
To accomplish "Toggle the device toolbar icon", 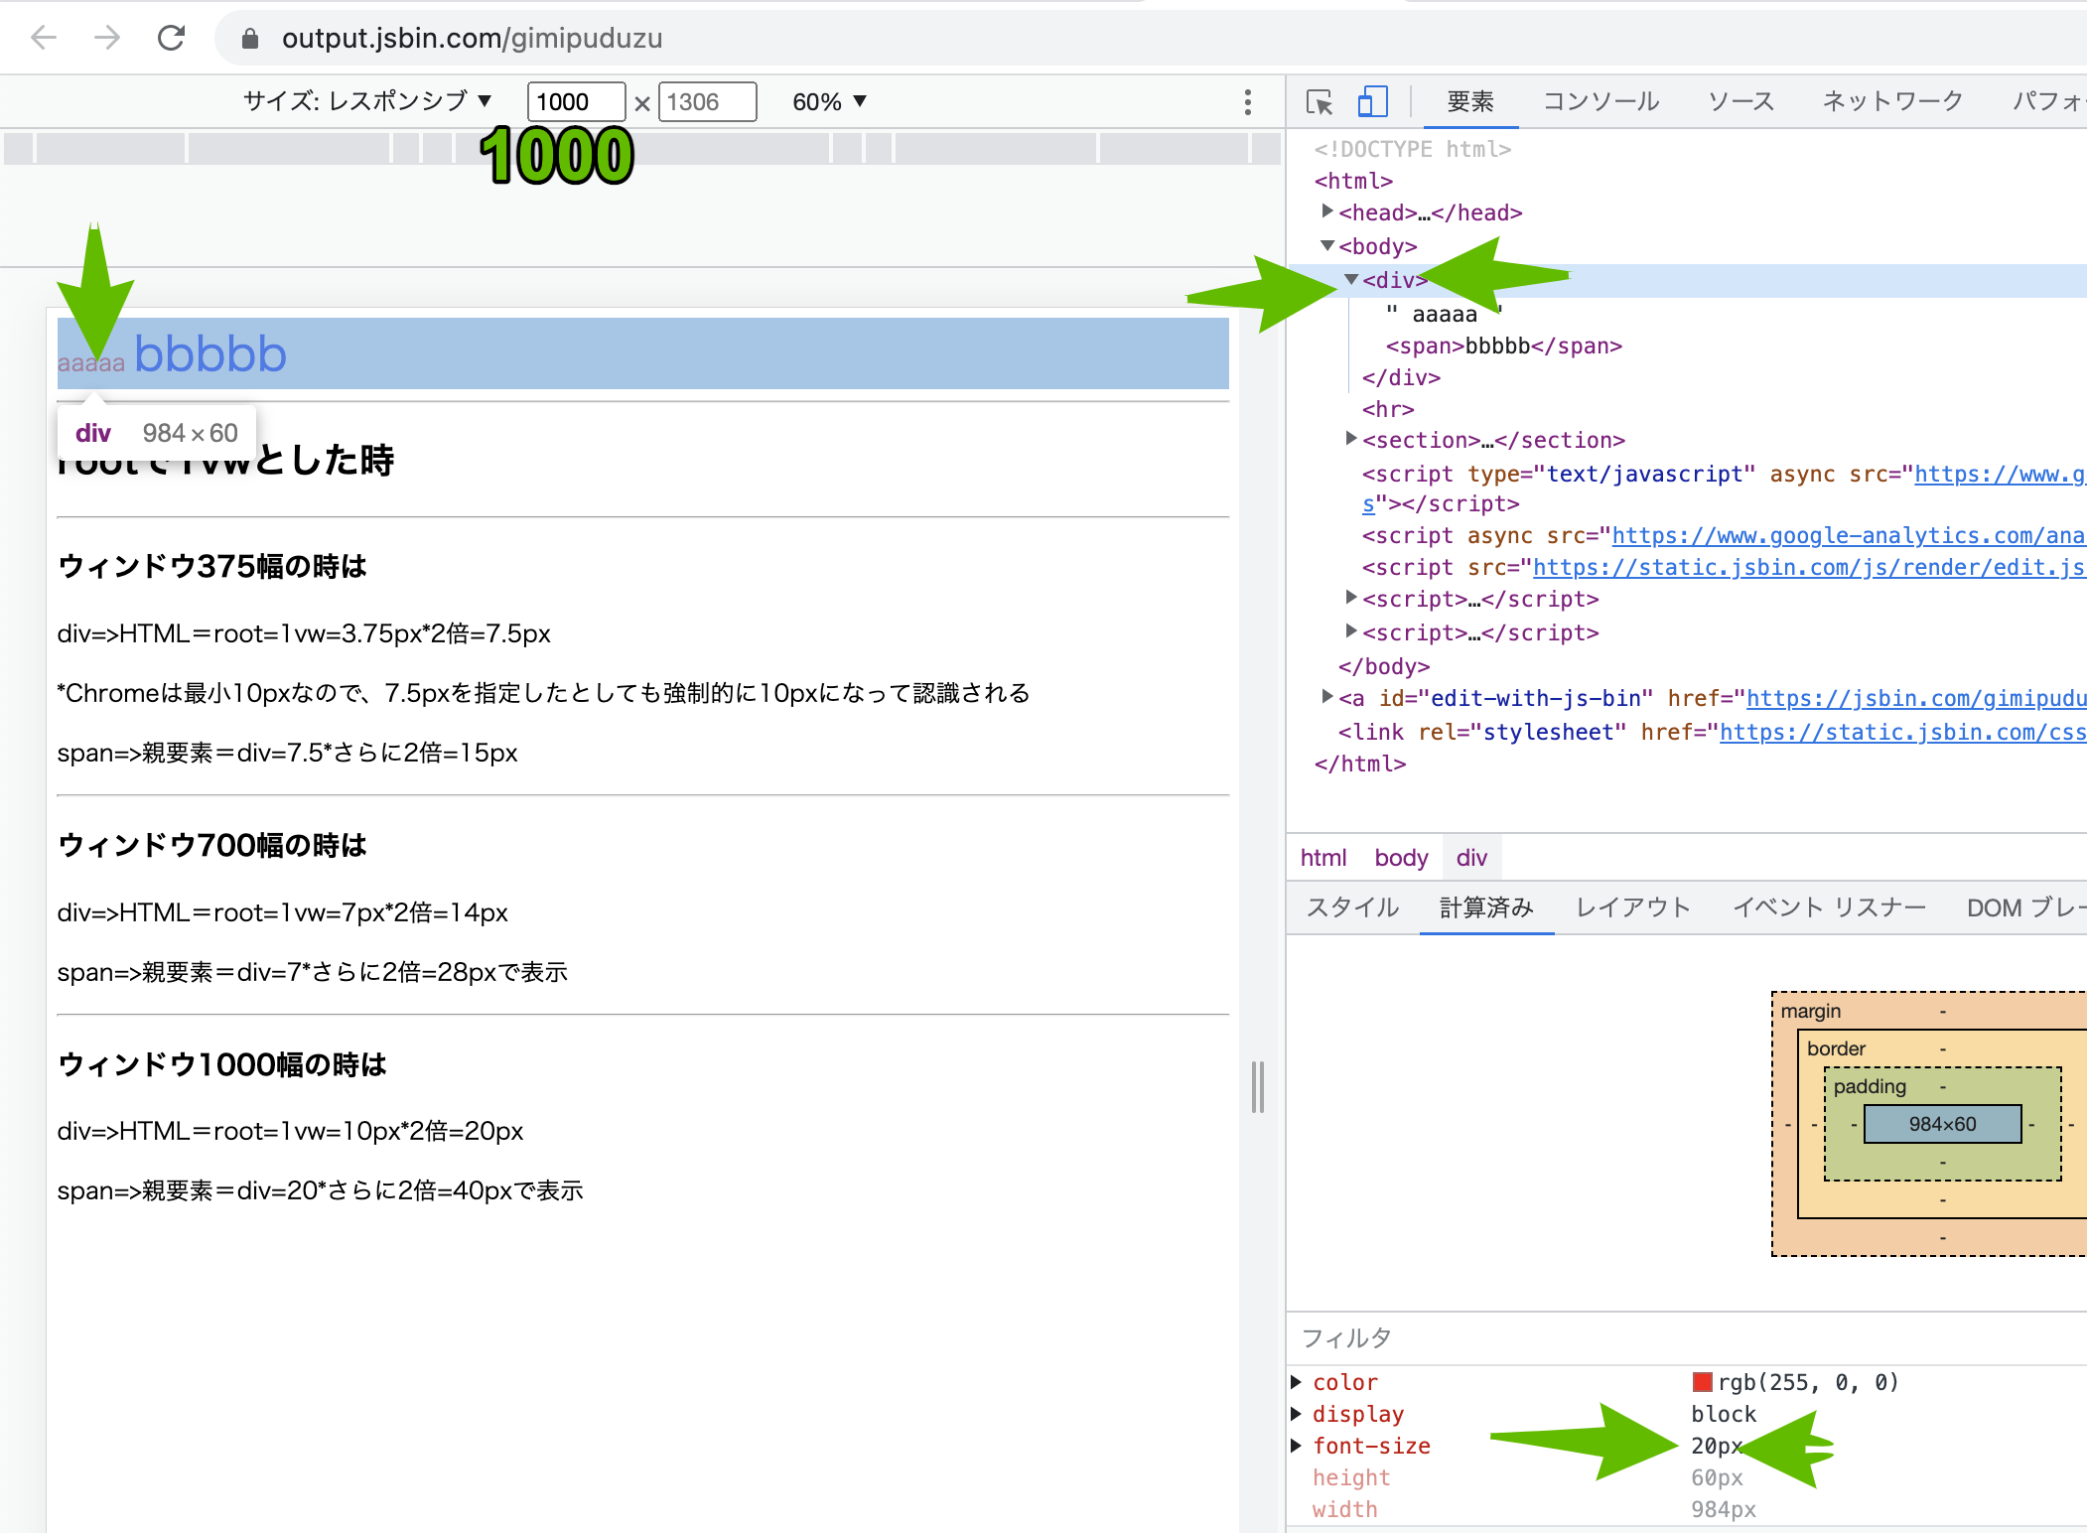I will point(1372,101).
